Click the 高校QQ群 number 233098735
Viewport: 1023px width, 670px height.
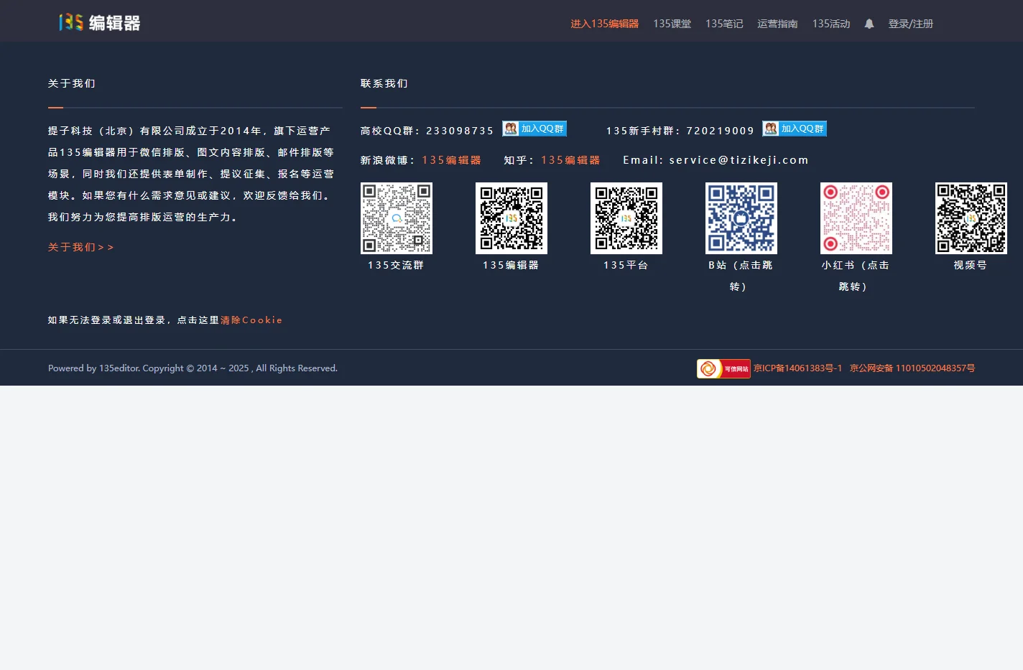460,131
